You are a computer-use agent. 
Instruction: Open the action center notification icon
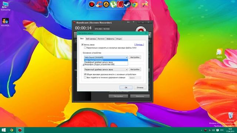[217, 130]
